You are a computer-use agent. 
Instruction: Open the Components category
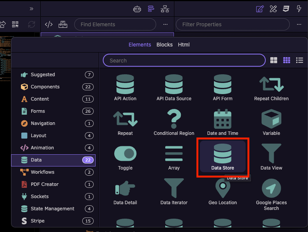(x=53, y=87)
